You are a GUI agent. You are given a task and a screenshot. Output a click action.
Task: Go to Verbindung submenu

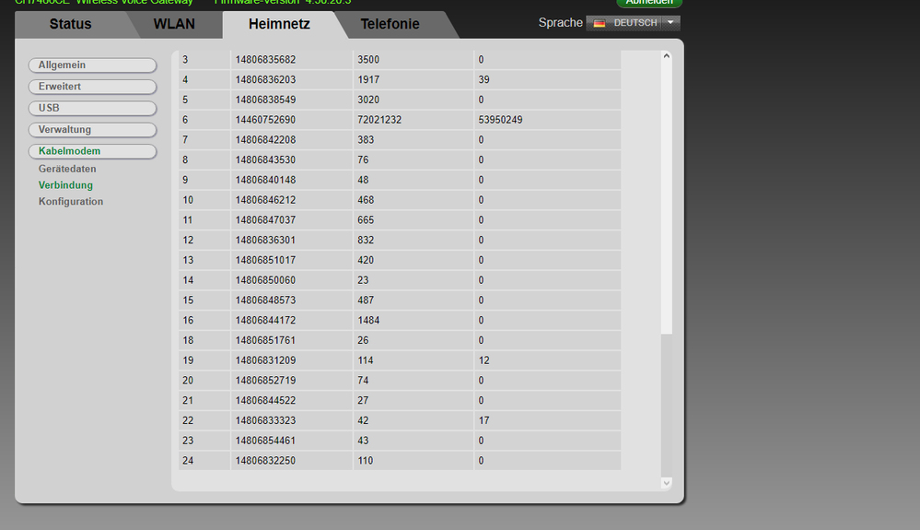[x=65, y=185]
